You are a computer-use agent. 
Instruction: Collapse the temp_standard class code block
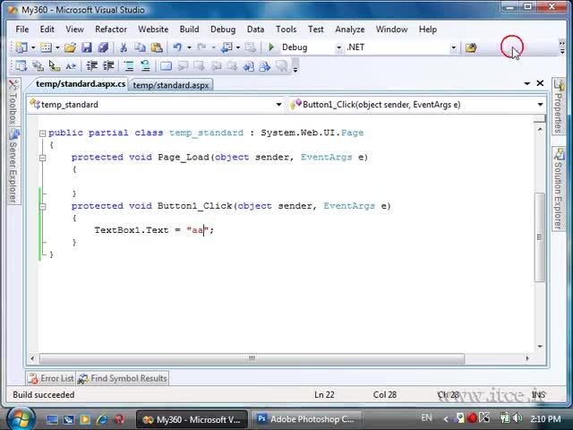tap(42, 133)
